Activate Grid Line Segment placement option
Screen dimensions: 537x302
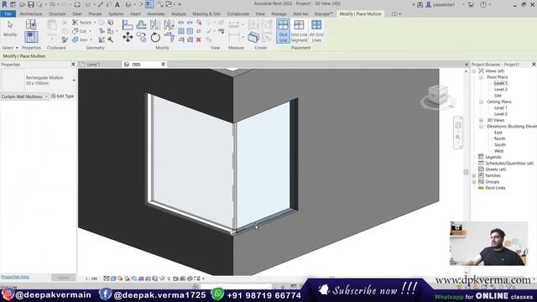(x=299, y=31)
